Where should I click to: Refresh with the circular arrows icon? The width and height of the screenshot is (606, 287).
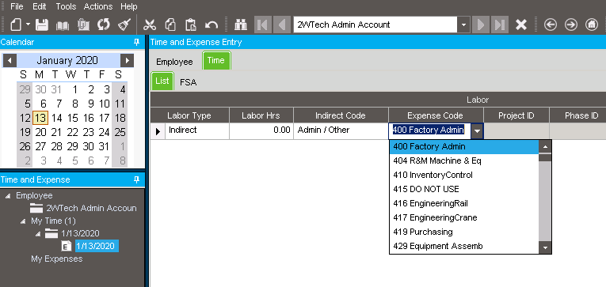tap(103, 25)
